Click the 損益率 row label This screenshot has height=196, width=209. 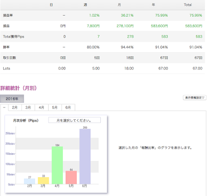(8, 16)
